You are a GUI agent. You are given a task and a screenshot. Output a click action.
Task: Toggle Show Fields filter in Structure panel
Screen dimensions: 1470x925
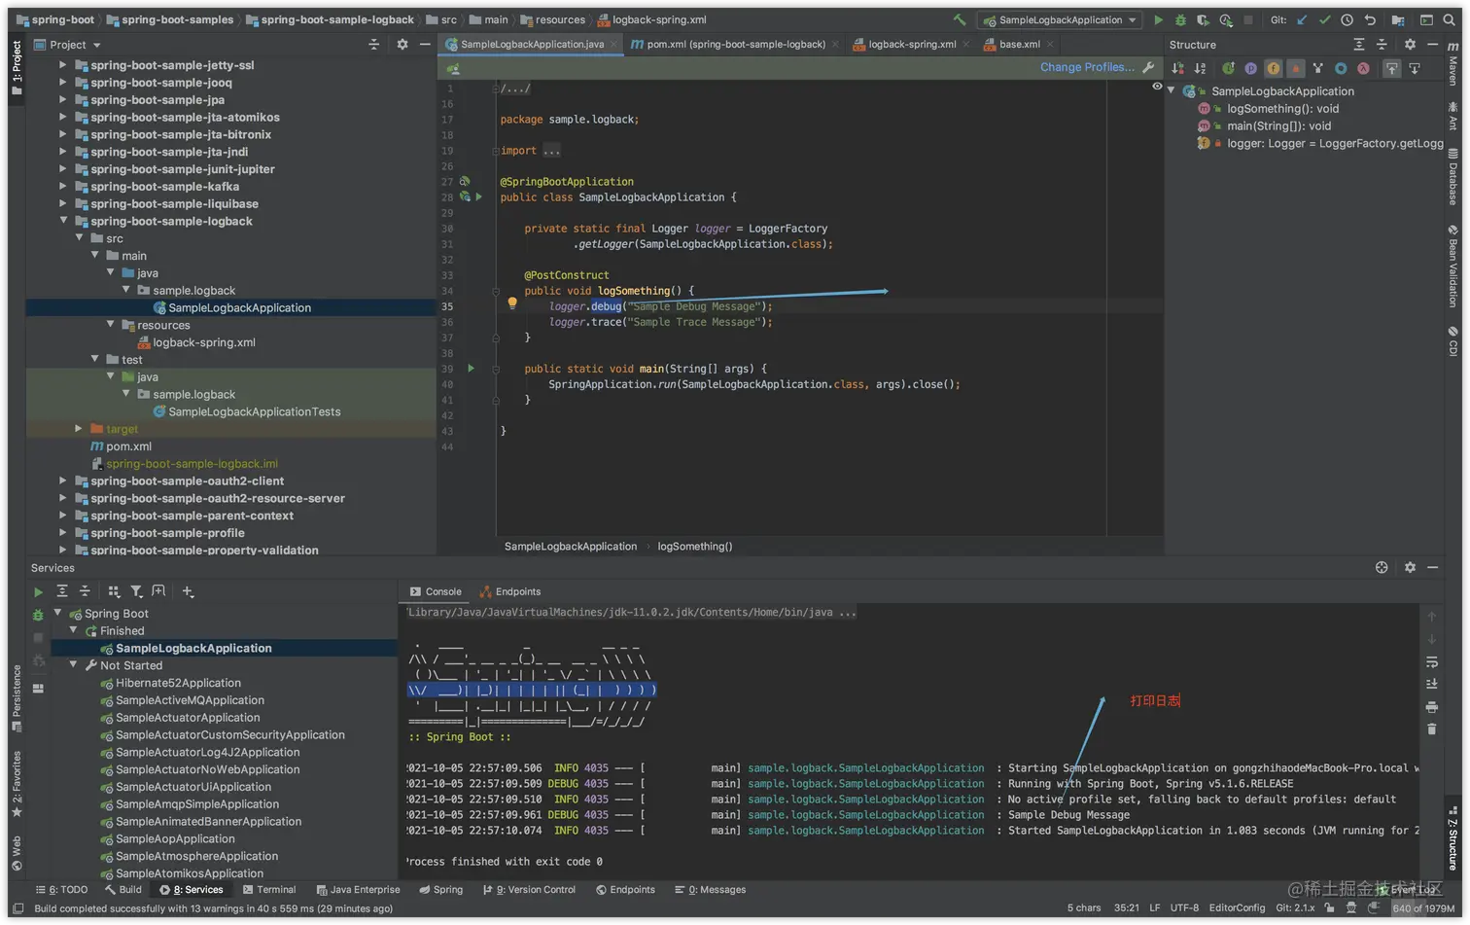tap(1273, 68)
